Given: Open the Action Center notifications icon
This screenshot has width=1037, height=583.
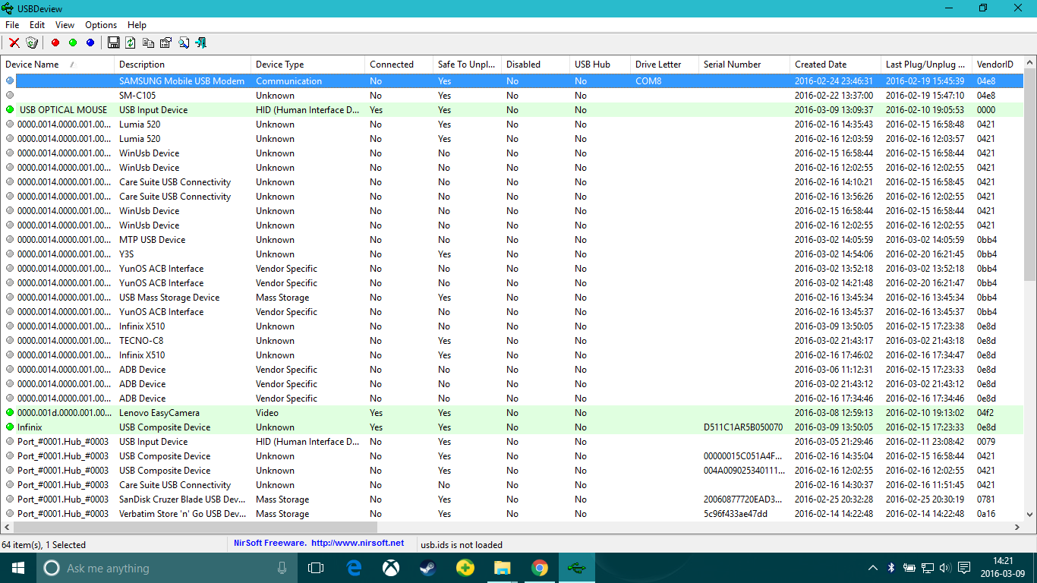Looking at the screenshot, I should pos(964,568).
